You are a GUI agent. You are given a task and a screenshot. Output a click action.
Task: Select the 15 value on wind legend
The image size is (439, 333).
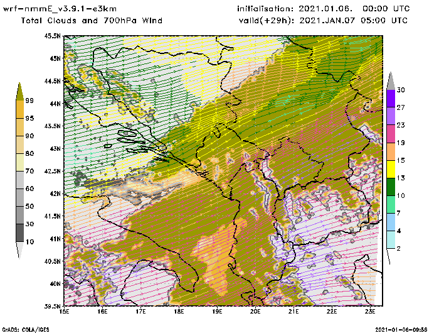(x=401, y=160)
